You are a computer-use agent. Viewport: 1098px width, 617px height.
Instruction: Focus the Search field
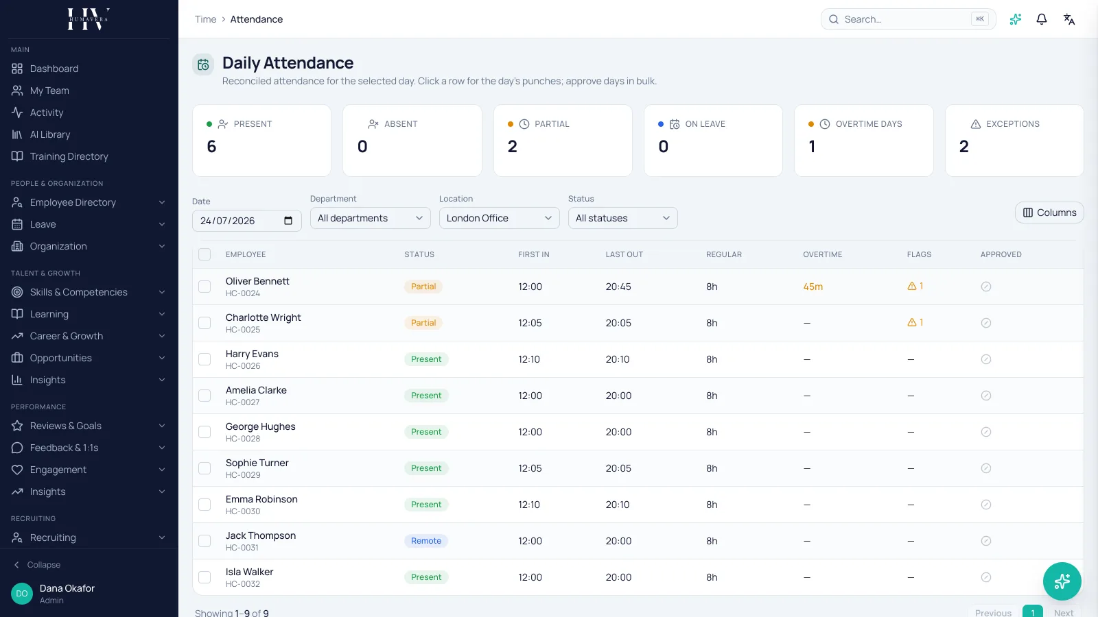click(908, 19)
